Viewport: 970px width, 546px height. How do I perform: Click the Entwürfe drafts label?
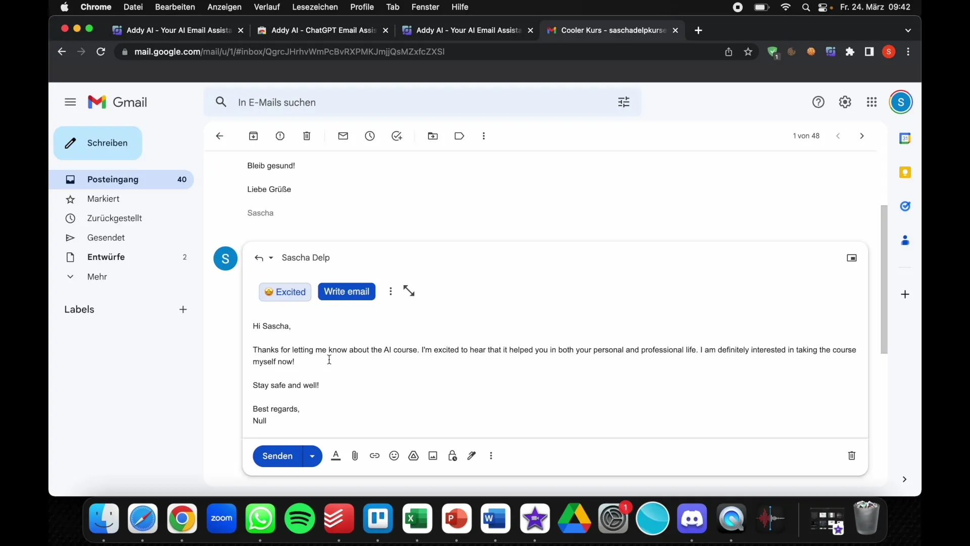click(x=106, y=257)
